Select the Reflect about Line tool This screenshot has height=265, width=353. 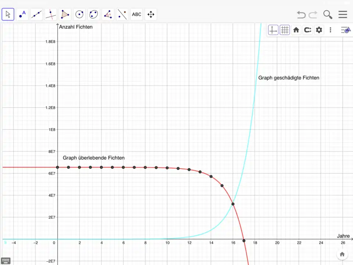tap(122, 14)
